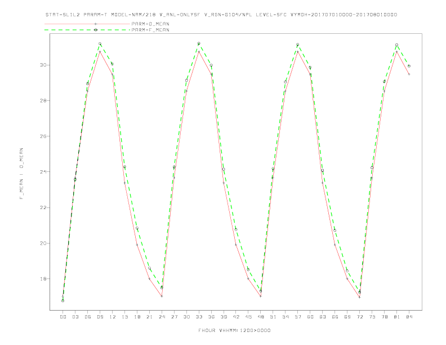Click the x-axis tick label 84

pyautogui.click(x=409, y=317)
